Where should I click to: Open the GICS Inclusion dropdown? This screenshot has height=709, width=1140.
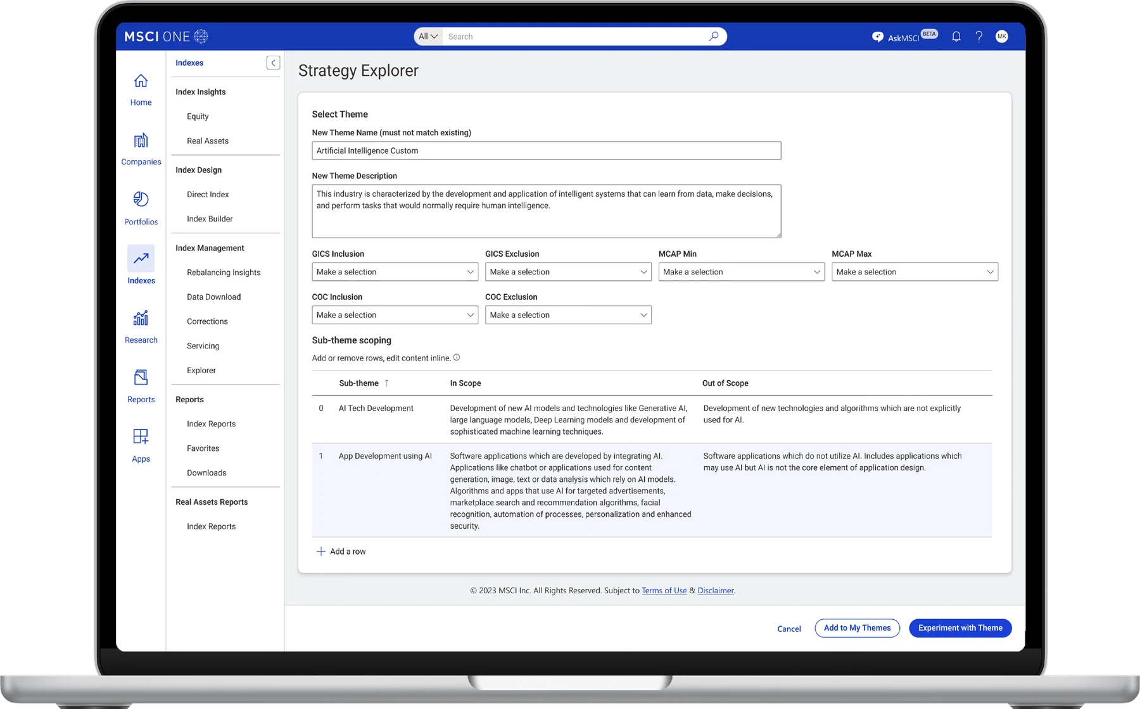(x=395, y=272)
